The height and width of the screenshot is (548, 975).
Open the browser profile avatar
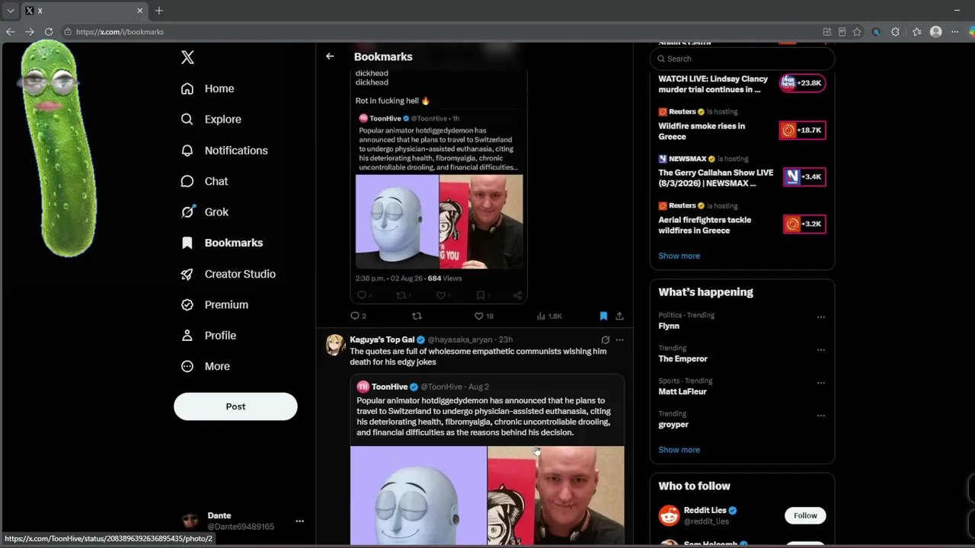click(935, 32)
